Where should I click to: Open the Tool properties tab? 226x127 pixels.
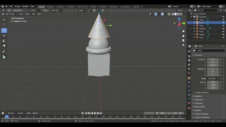tap(189, 51)
